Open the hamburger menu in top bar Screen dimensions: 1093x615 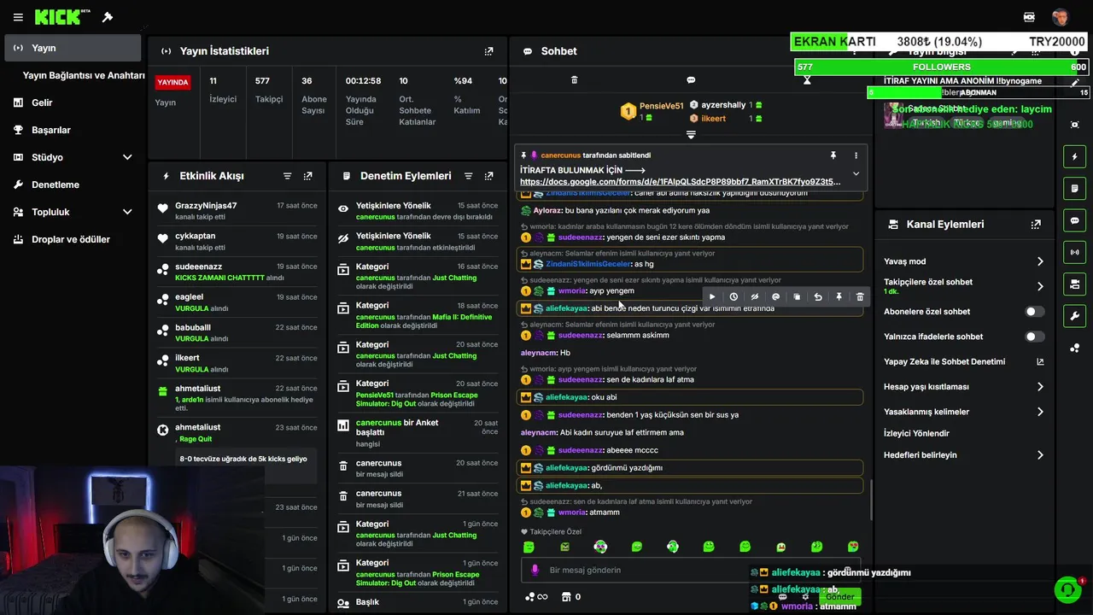(18, 17)
